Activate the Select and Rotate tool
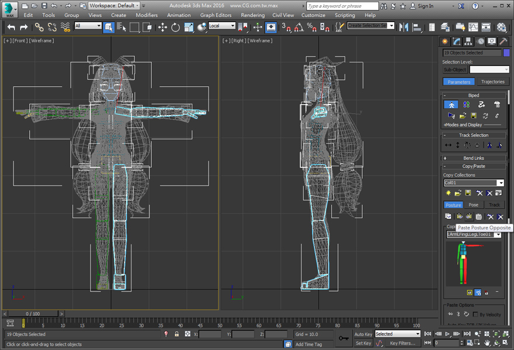 (175, 27)
